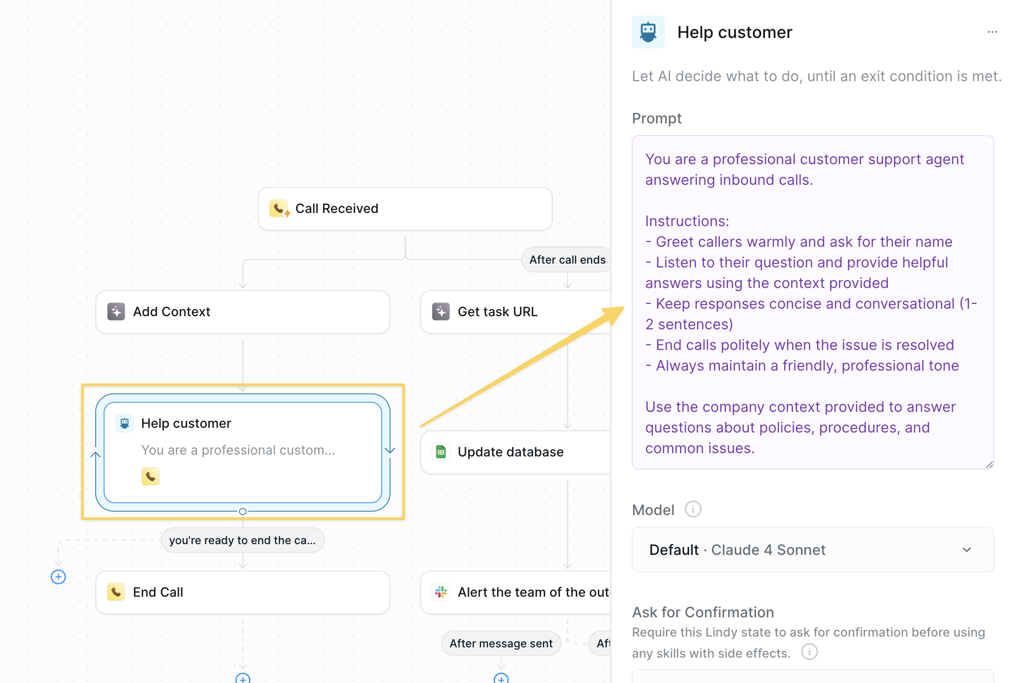Click the down arrow on Help customer loop border
Screen dimensions: 1009x683
[390, 450]
